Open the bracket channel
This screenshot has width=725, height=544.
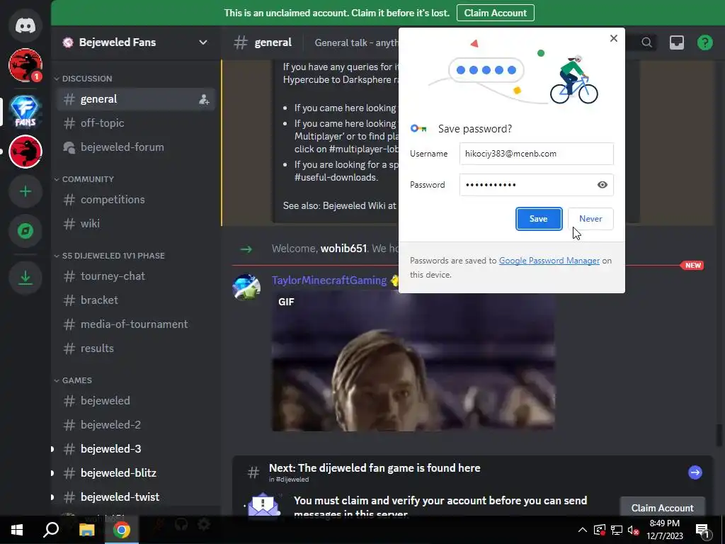pos(136,300)
